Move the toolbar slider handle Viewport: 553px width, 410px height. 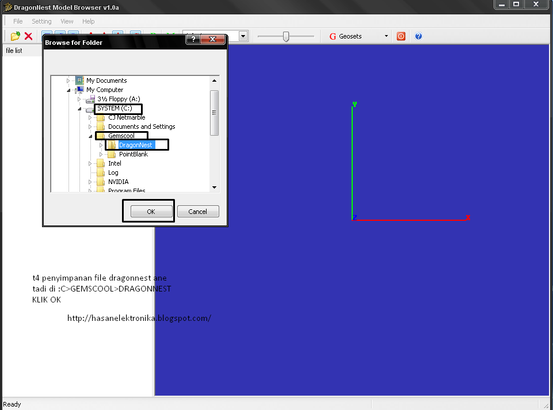(286, 36)
